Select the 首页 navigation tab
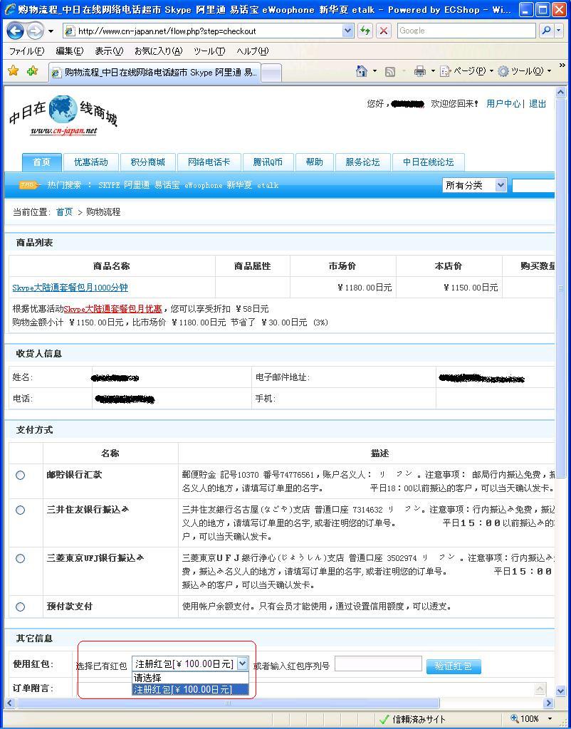 [42, 162]
